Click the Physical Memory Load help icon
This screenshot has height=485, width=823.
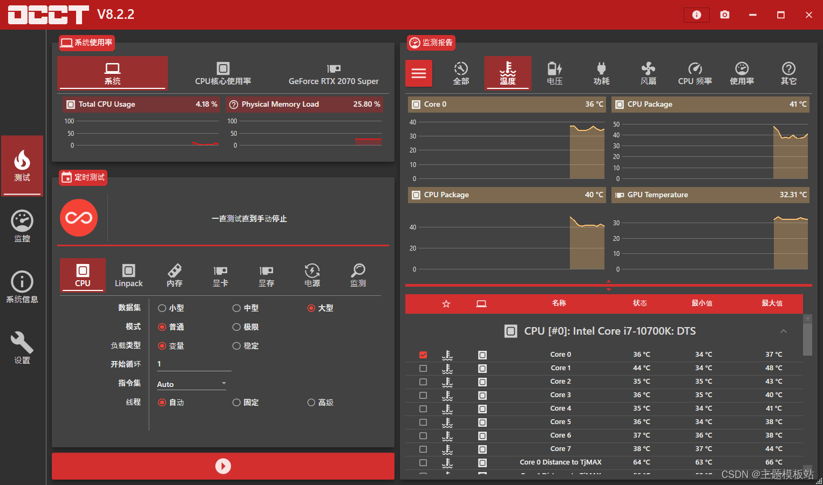(x=234, y=105)
